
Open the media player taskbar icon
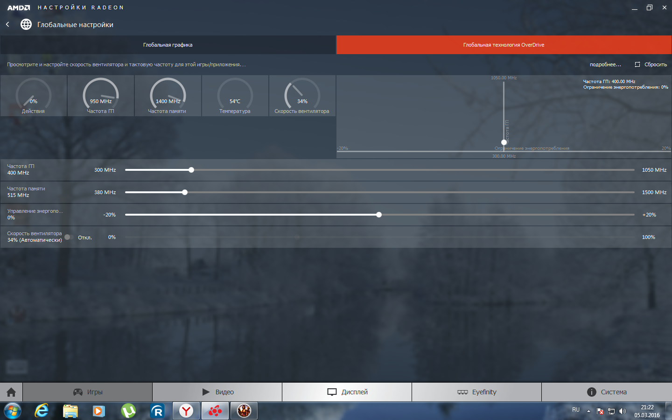click(x=99, y=411)
